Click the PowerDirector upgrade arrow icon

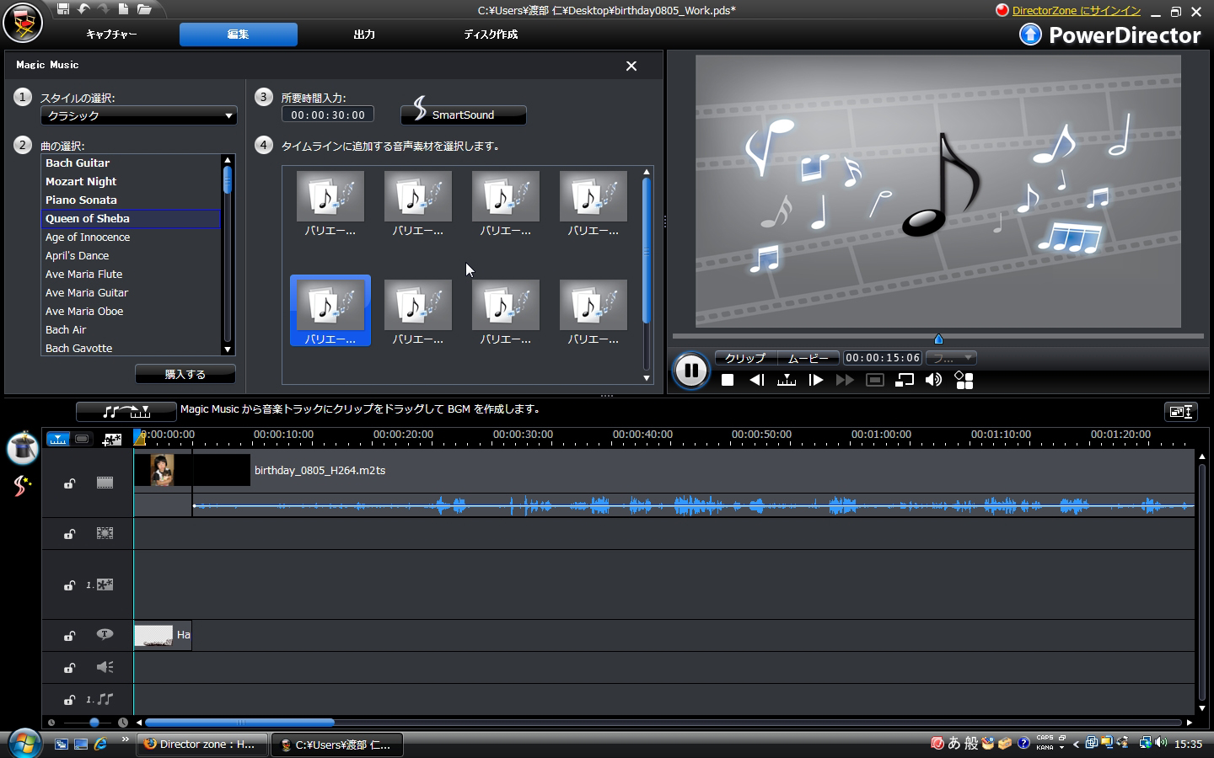[x=1030, y=35]
